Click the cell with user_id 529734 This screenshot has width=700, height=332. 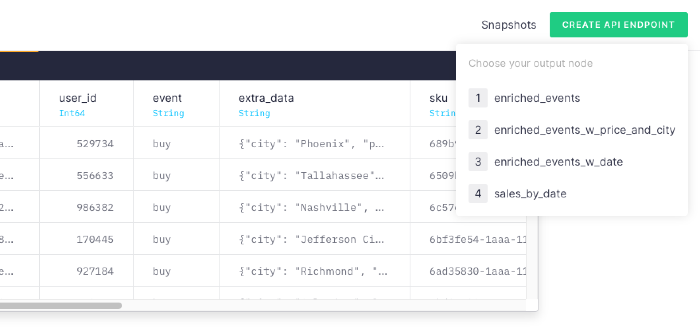pos(86,144)
